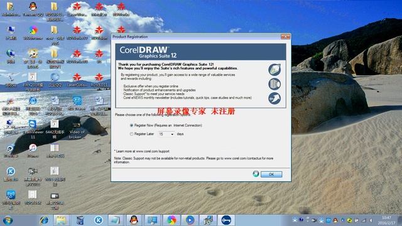The height and width of the screenshot is (226, 402).
Task: Click the www.corel.com/support text
Action: (153, 151)
